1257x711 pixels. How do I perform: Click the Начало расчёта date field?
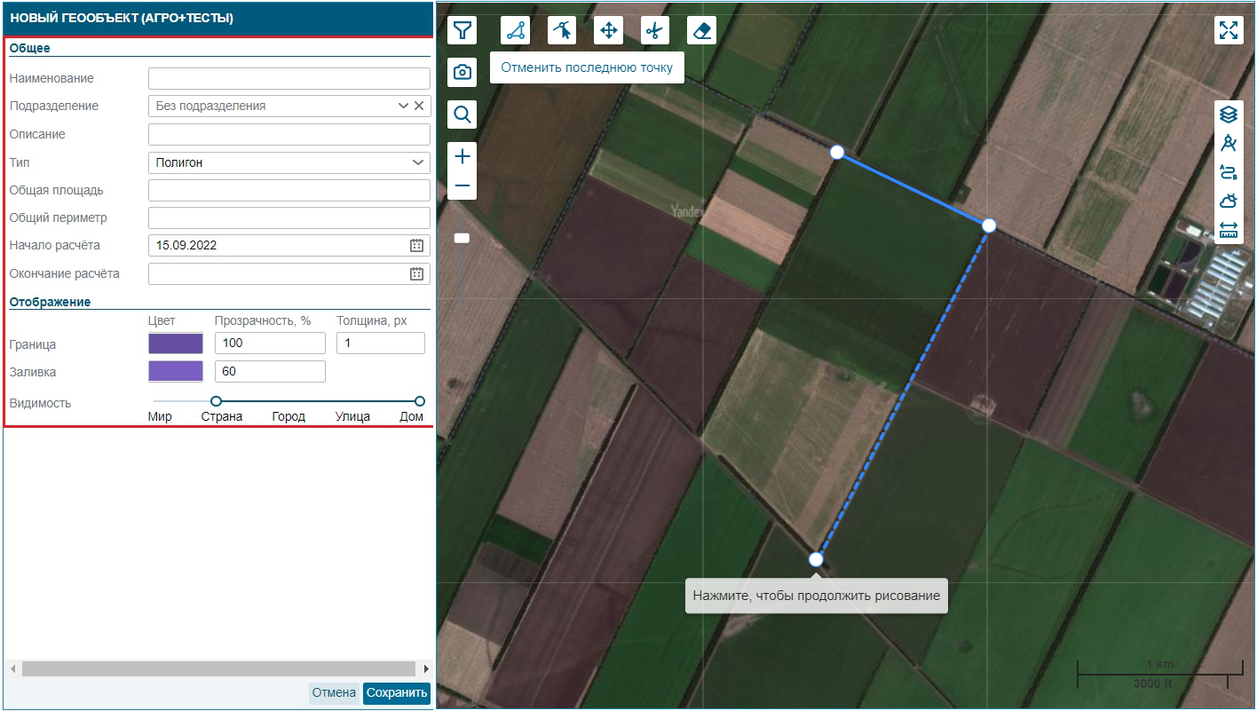point(289,246)
